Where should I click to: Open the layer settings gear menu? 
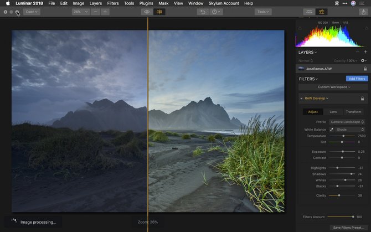click(363, 60)
